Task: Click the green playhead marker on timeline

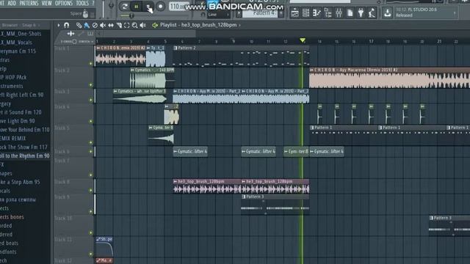Action: point(303,40)
